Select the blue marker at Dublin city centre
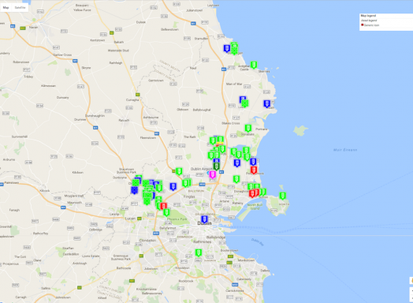Image resolution: width=413 pixels, height=303 pixels. (x=204, y=219)
